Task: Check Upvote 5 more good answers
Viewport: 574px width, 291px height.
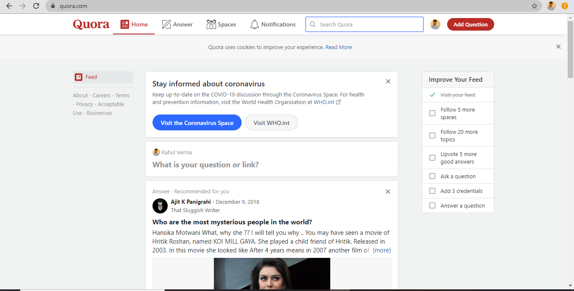Action: [432, 158]
